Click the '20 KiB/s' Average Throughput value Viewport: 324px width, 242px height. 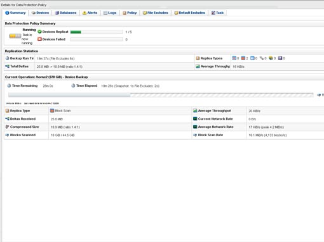(255, 111)
